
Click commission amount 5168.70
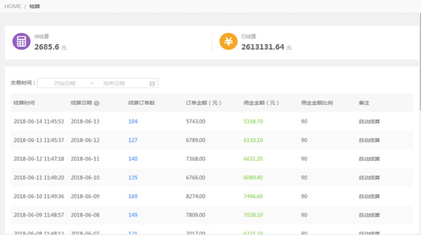pos(253,121)
